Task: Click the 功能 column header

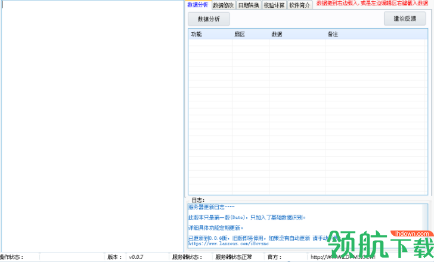Action: click(210, 35)
